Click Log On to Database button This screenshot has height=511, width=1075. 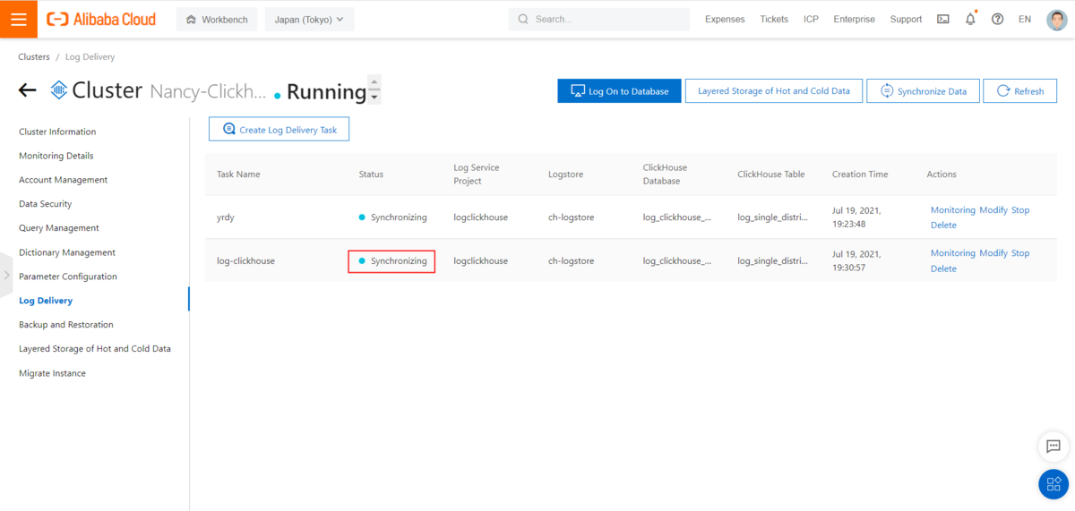pyautogui.click(x=619, y=90)
